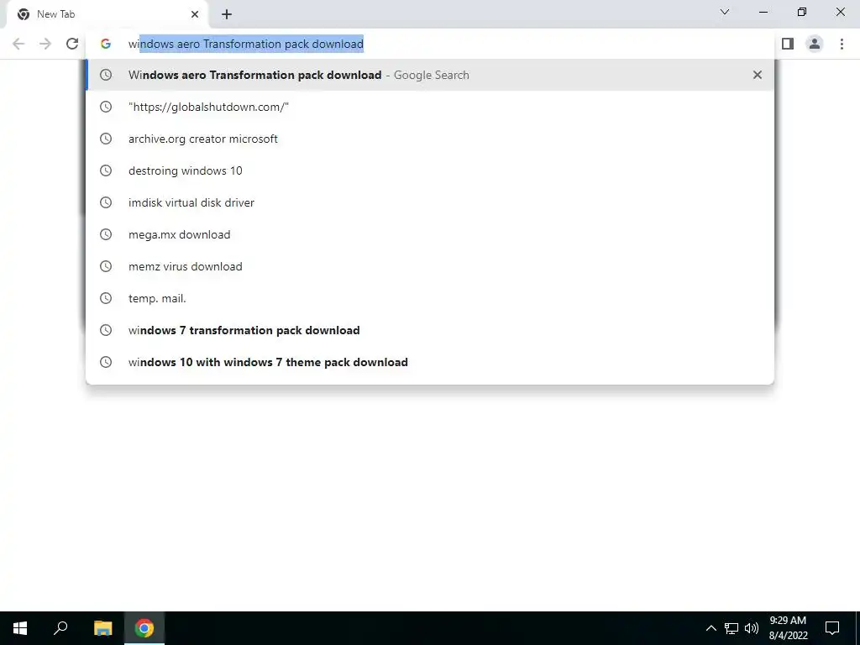Choose 'archive.org creator microsoft' suggestion
Screen dimensions: 860x645
tap(430, 139)
